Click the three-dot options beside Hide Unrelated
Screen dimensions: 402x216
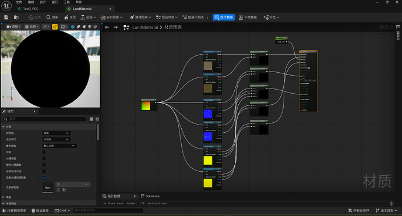tap(207, 17)
